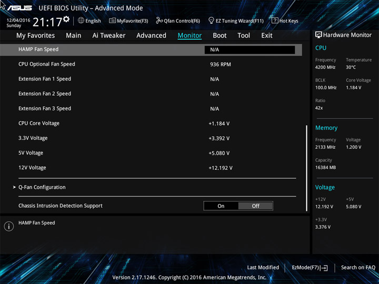This screenshot has height=284, width=379.
Task: Click the +5.080 V value
Action: (219, 153)
